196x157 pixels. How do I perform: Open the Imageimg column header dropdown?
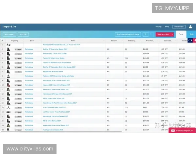[x=22, y=41]
